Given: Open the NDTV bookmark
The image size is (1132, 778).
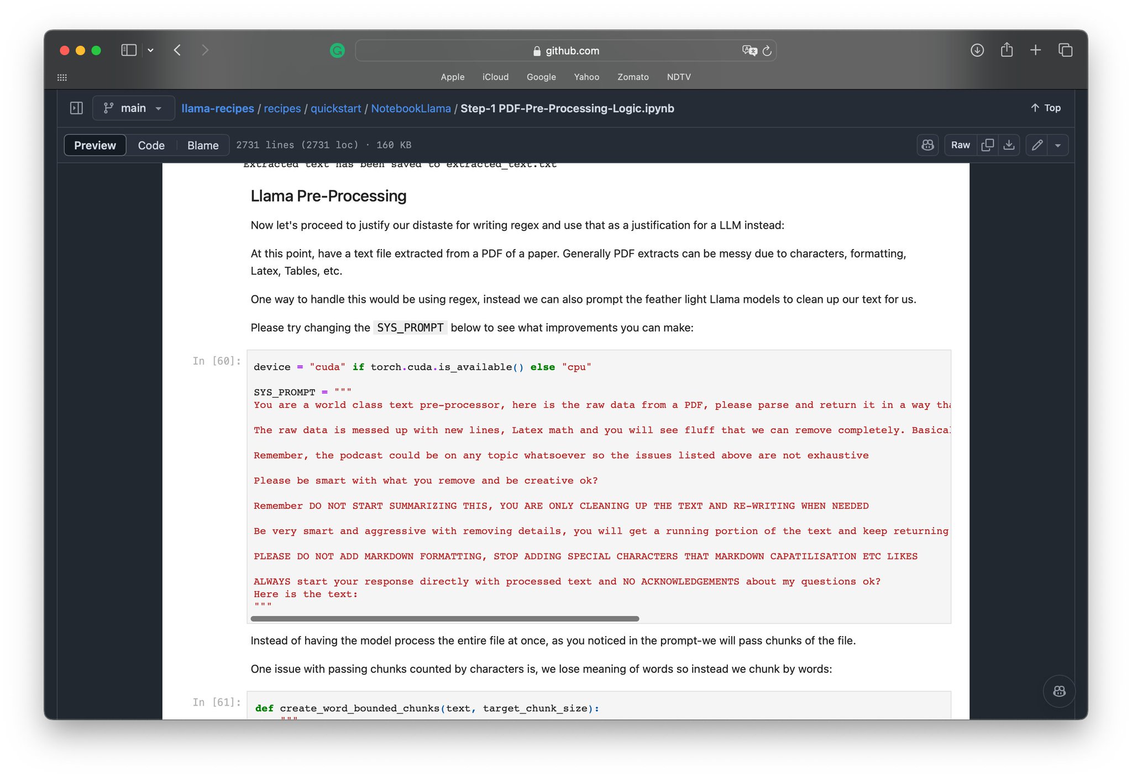Looking at the screenshot, I should pos(679,77).
